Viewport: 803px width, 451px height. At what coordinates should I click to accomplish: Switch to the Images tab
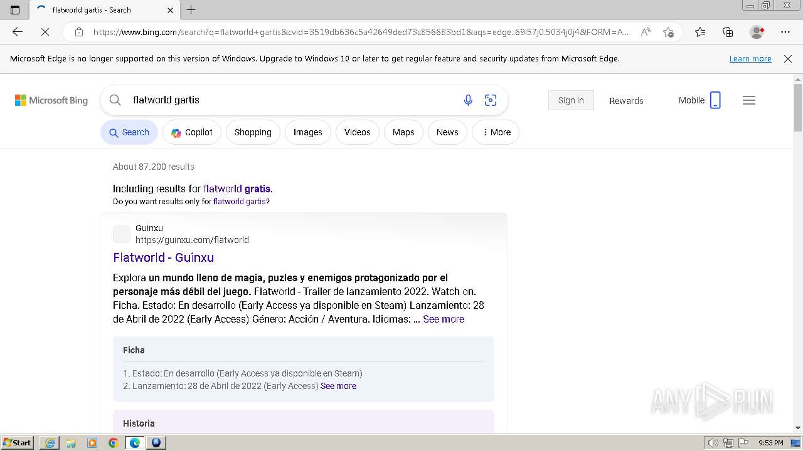(x=308, y=132)
